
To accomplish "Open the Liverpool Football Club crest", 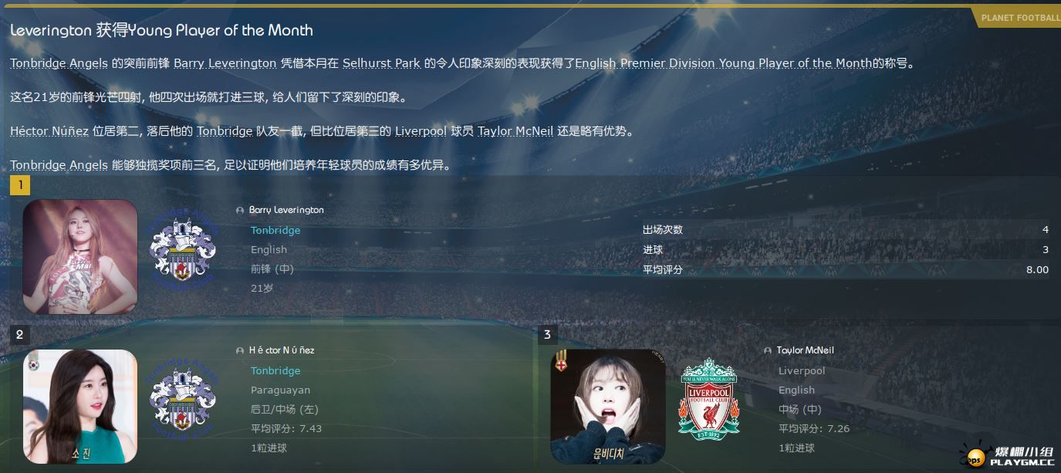I will tap(708, 400).
